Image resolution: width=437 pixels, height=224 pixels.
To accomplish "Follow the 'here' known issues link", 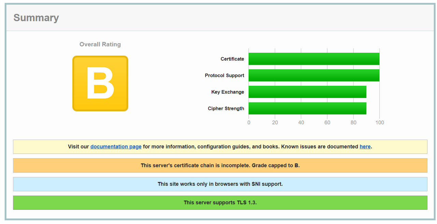I will tap(365, 147).
